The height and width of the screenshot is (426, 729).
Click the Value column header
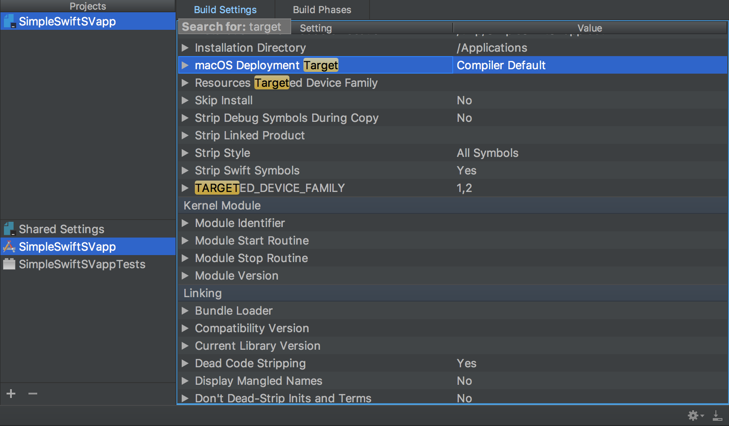[589, 28]
